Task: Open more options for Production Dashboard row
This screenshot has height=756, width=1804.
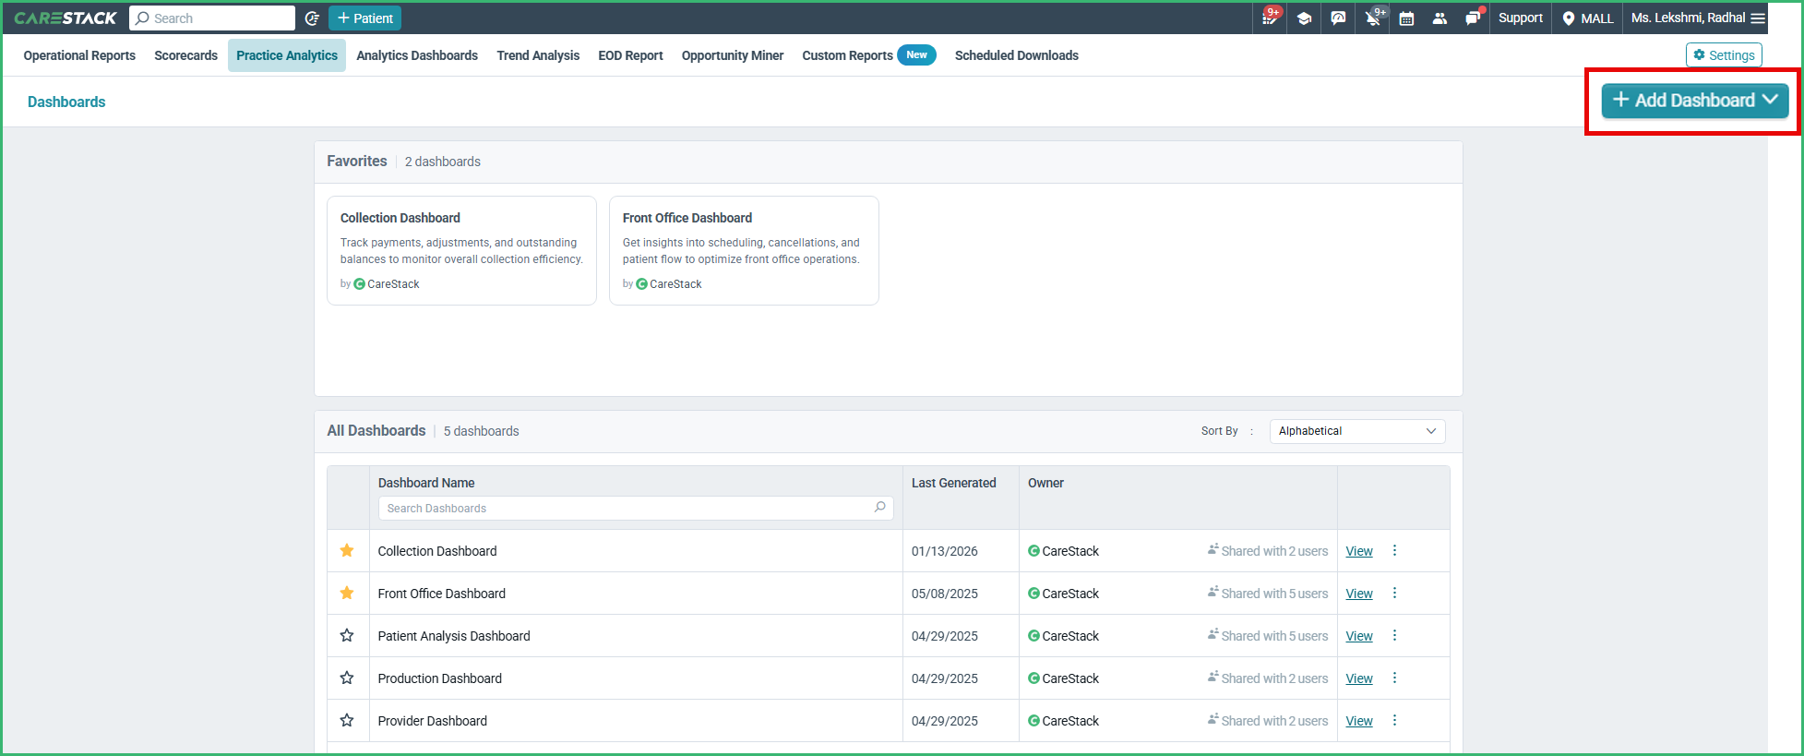Action: (x=1394, y=678)
